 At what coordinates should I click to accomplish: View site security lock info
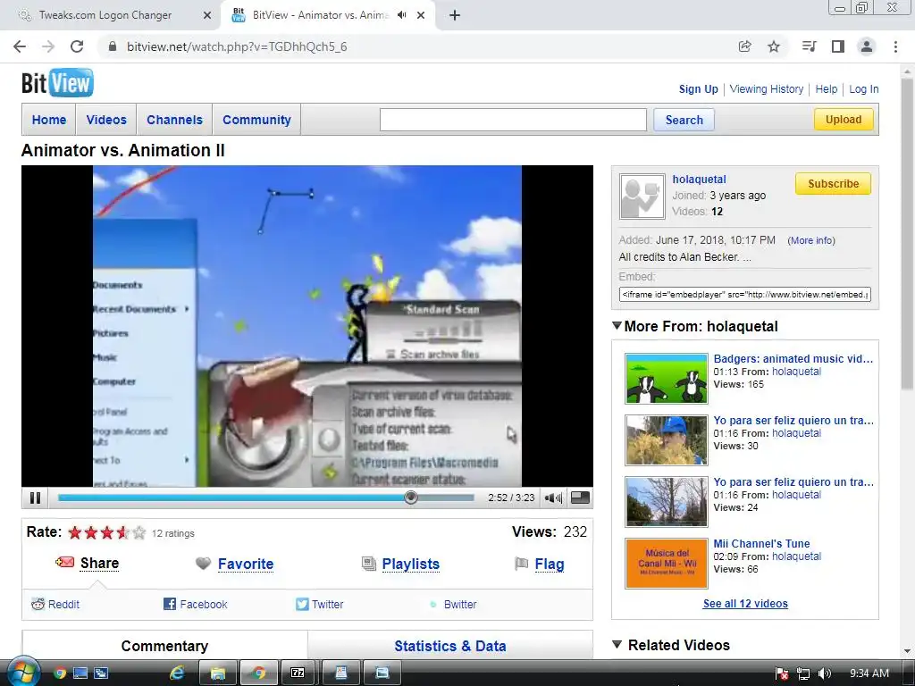click(113, 46)
